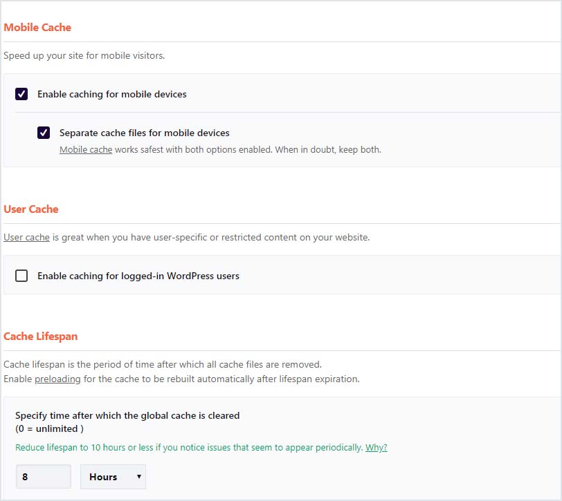Click the cache lifespan number field
Viewport: 562px width, 501px height.
click(44, 477)
